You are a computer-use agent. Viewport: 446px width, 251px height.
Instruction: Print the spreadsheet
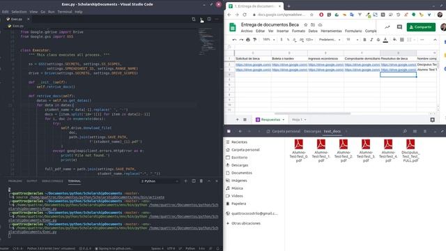pos(248,40)
